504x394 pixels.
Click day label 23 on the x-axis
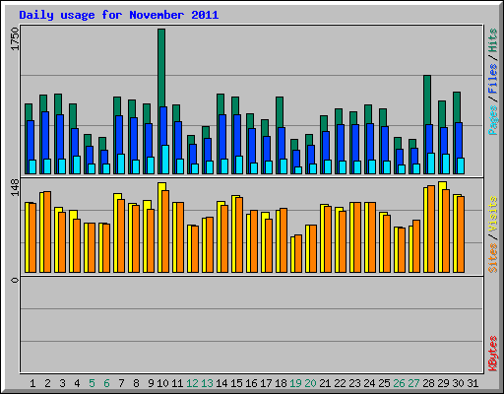tap(354, 383)
